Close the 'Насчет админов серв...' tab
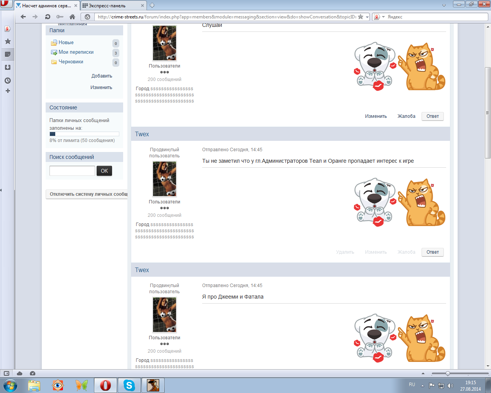The image size is (491, 393). pyautogui.click(x=76, y=6)
